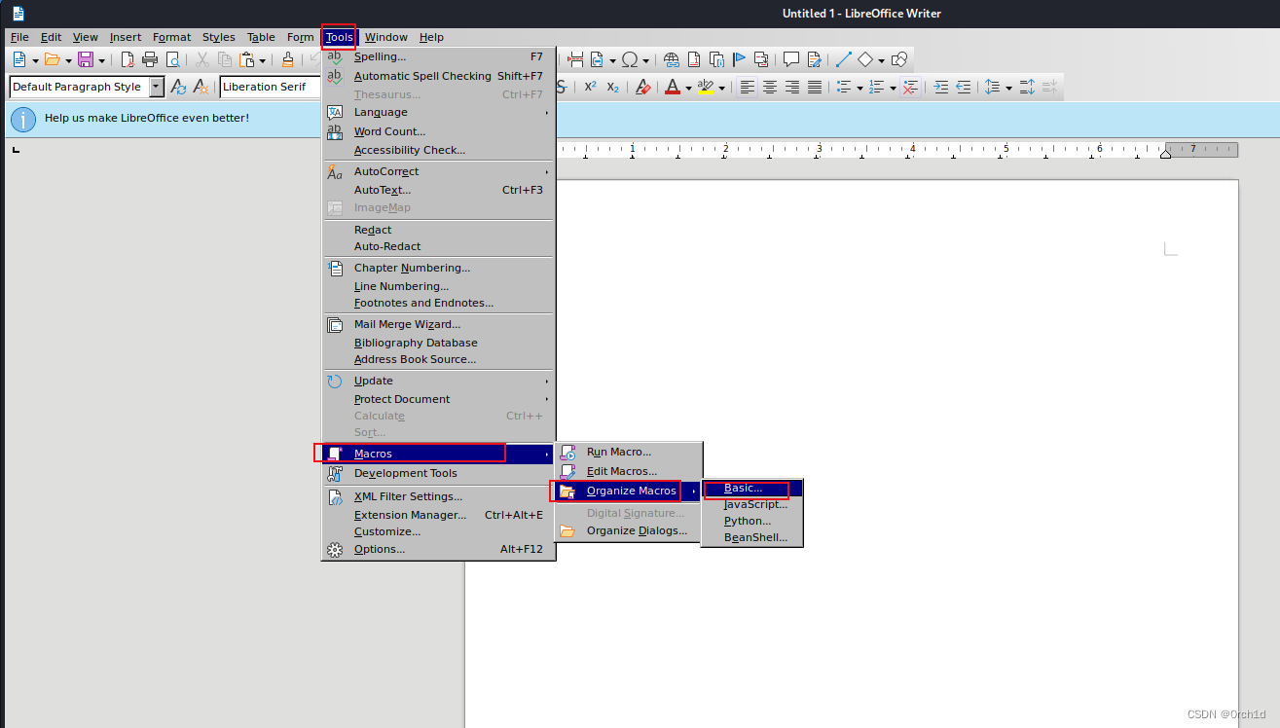Click Edit Macros... entry
The width and height of the screenshot is (1280, 728).
pos(628,471)
